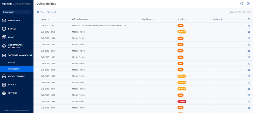Viewport: 253px width, 113px height.
Task: Open the Devices menu item
Action: coord(12,29)
